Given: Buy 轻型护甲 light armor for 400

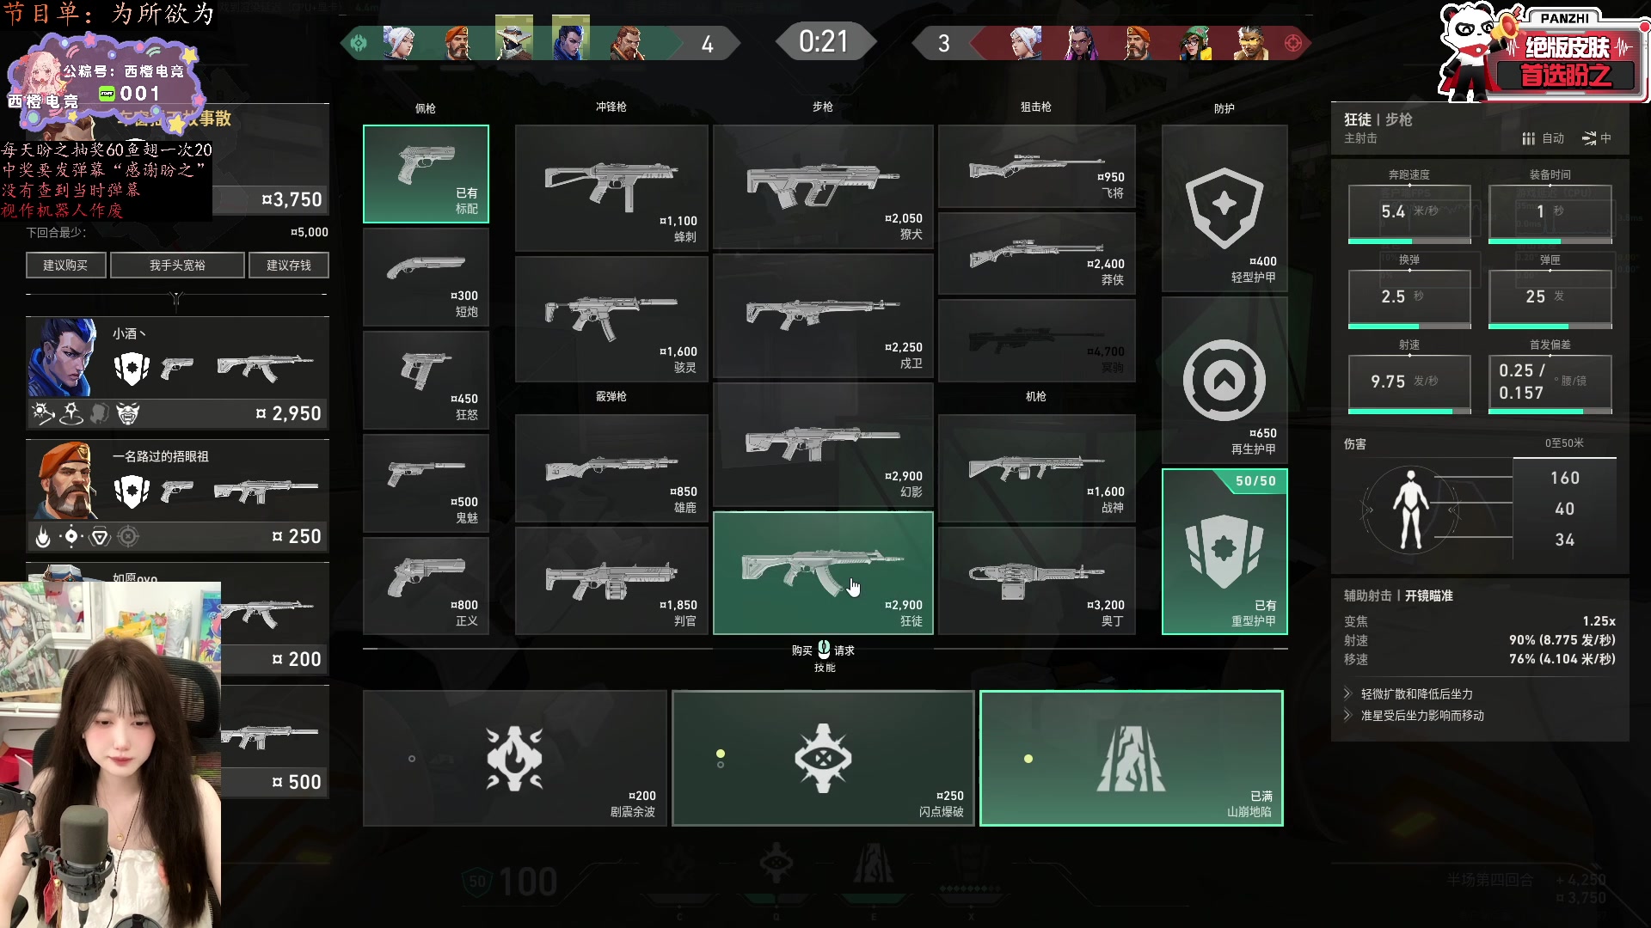Looking at the screenshot, I should pos(1224,209).
